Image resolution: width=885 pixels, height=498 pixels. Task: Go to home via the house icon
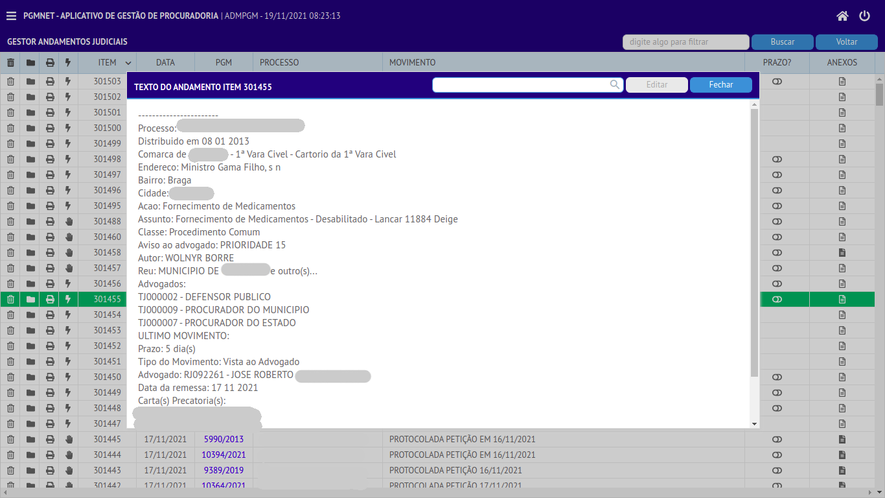[x=842, y=16]
